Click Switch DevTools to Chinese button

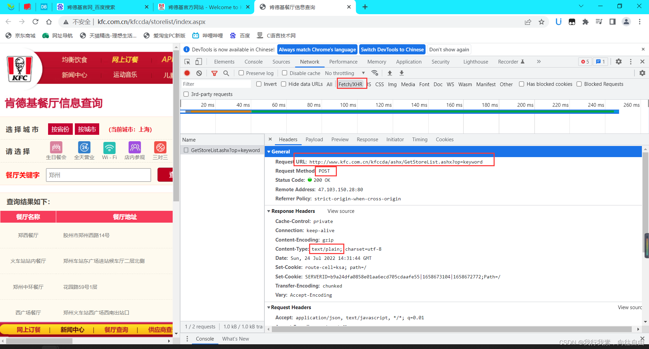coord(392,49)
